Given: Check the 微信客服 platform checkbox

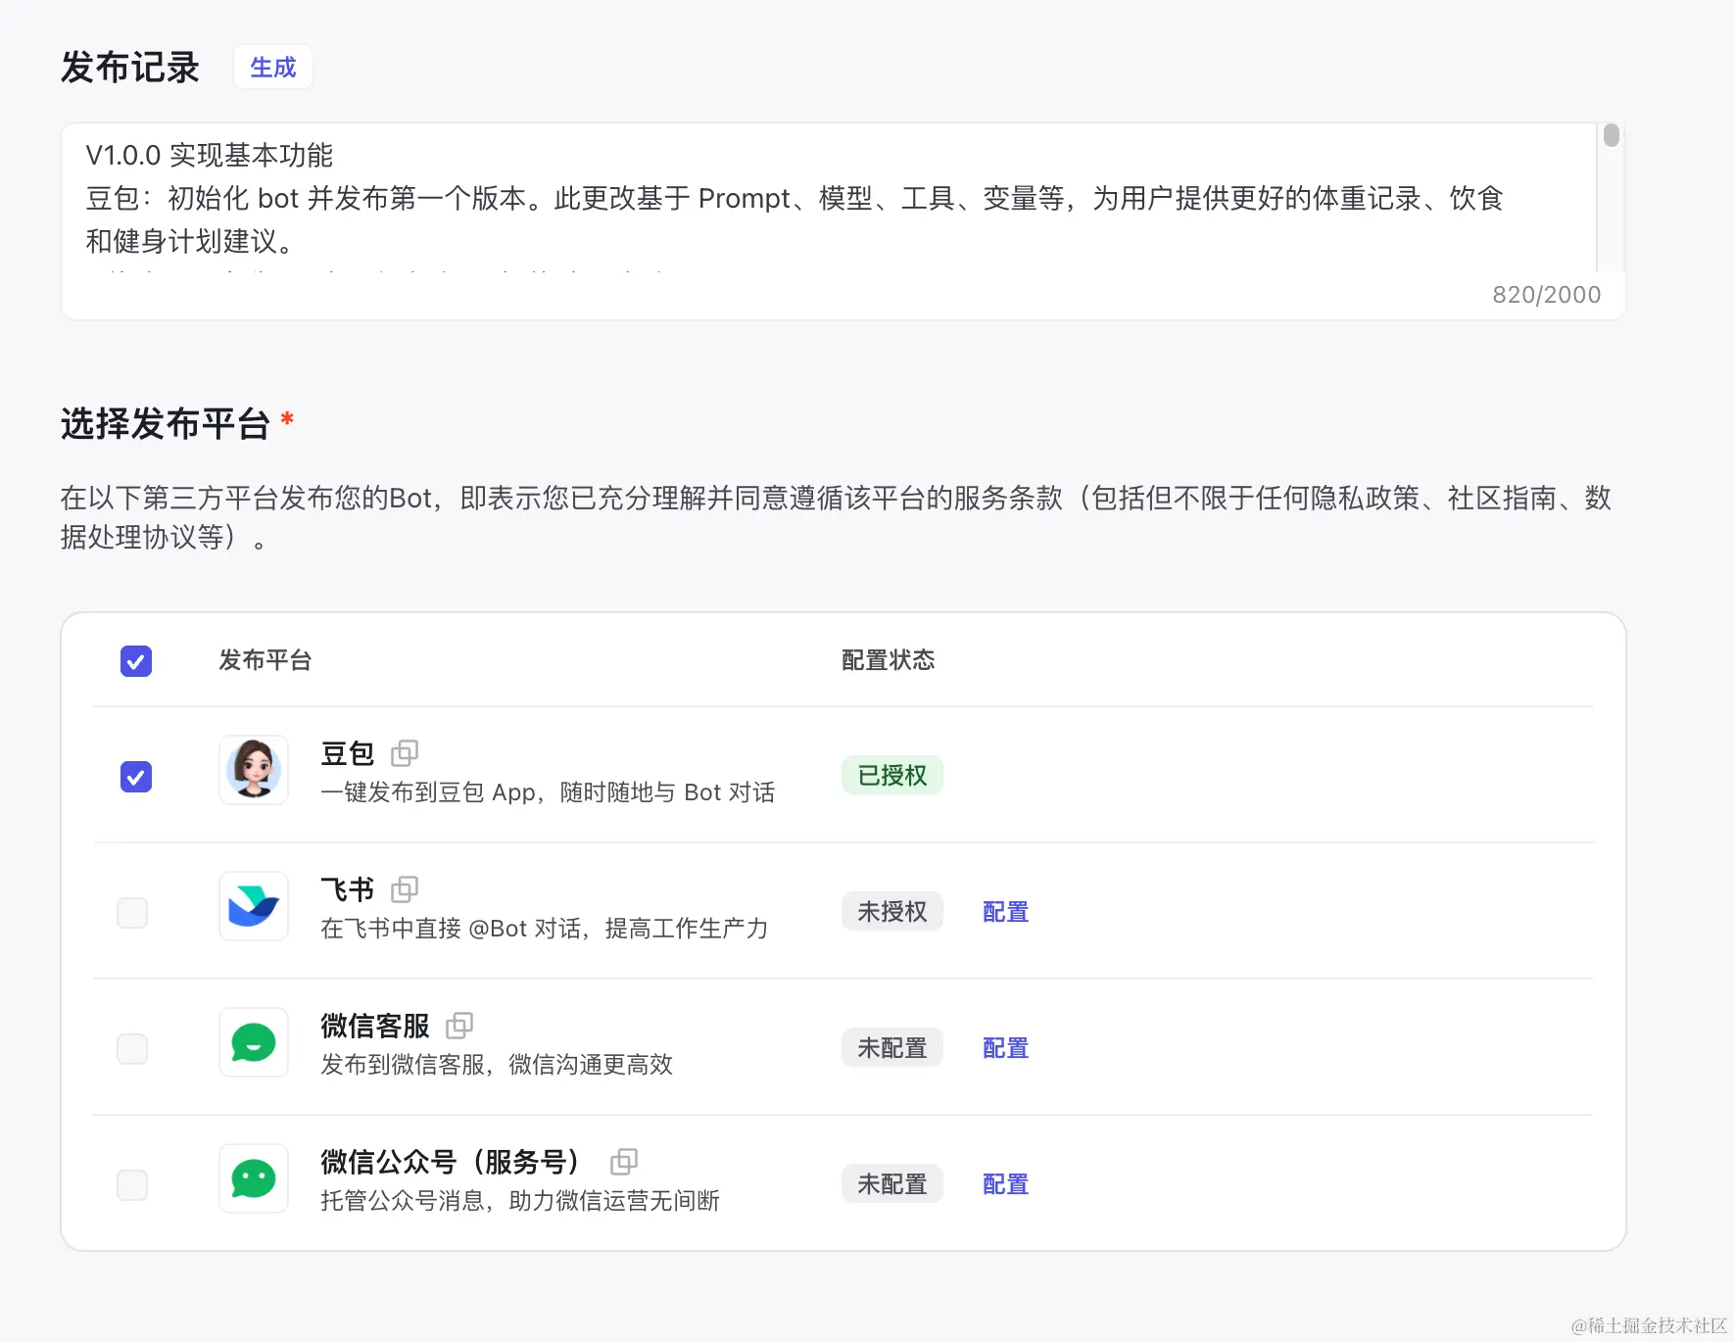Looking at the screenshot, I should coord(132,1049).
